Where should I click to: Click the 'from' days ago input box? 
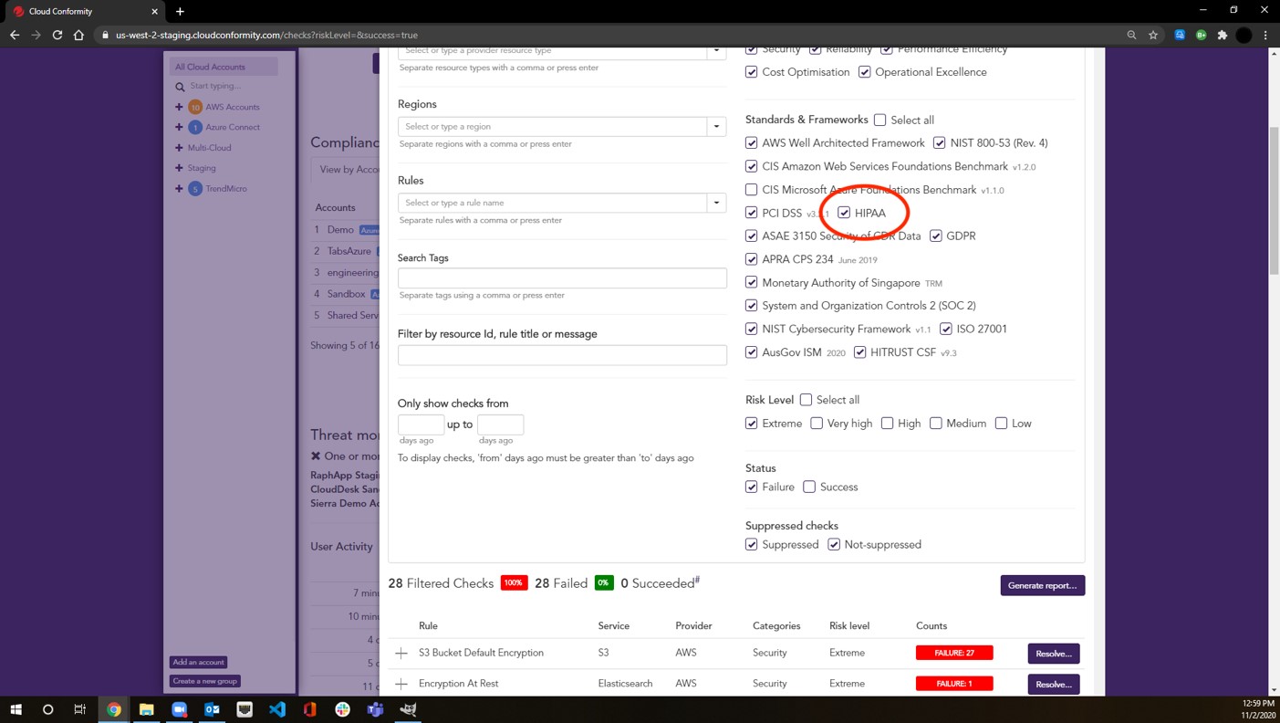(x=421, y=424)
